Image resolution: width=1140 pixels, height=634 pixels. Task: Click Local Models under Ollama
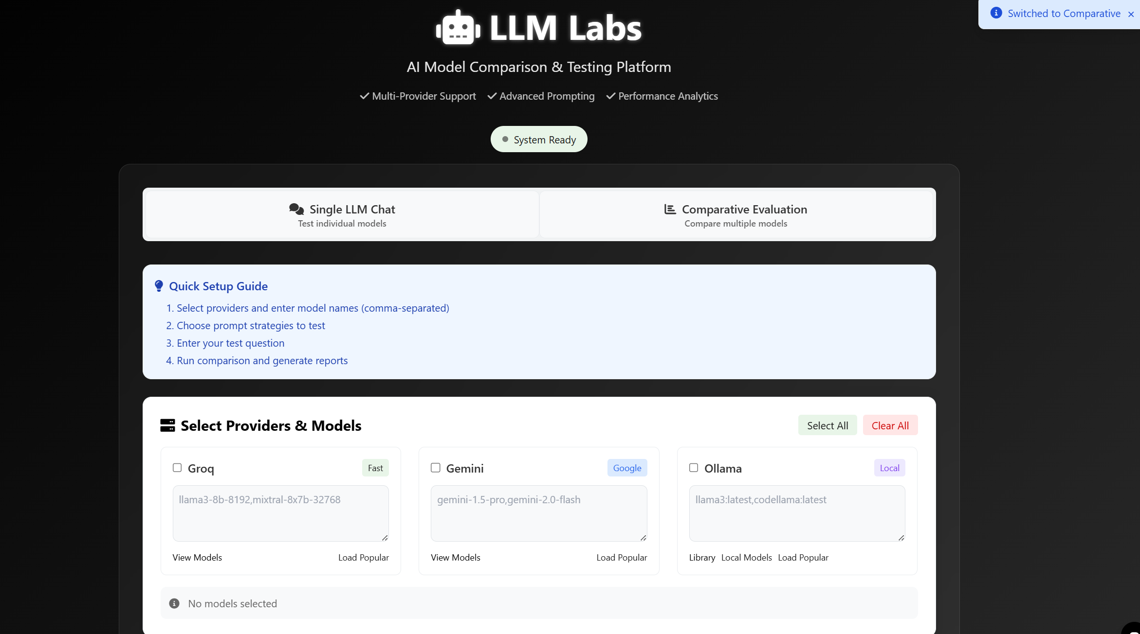click(747, 558)
